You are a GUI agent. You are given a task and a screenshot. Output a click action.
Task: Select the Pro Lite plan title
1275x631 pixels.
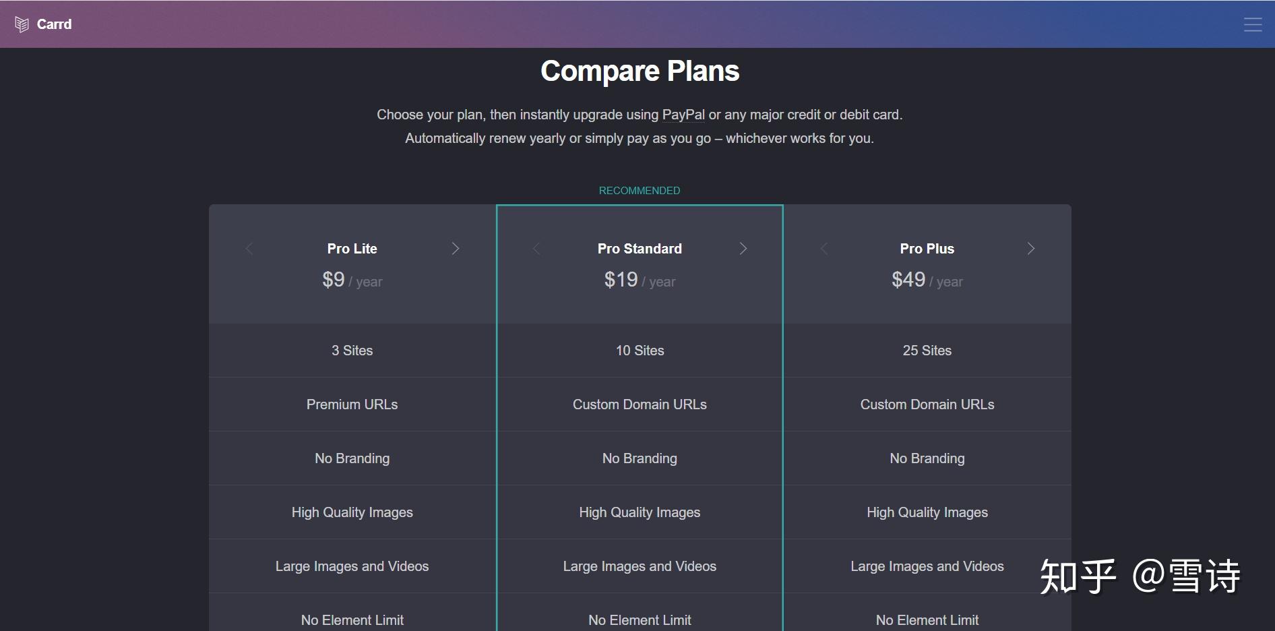click(x=352, y=249)
